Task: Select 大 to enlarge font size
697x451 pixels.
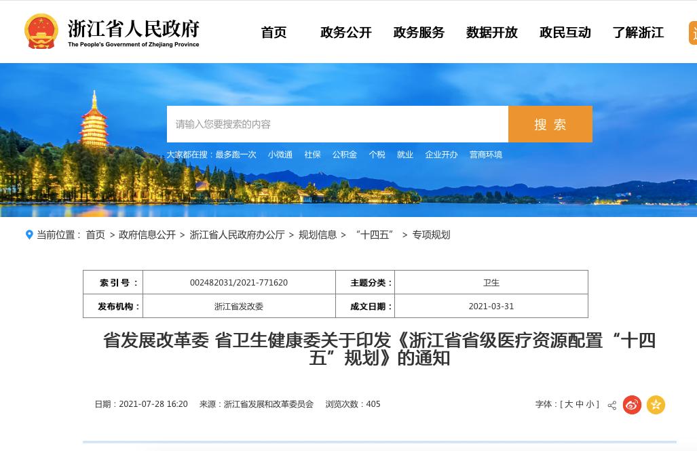Action: point(569,404)
